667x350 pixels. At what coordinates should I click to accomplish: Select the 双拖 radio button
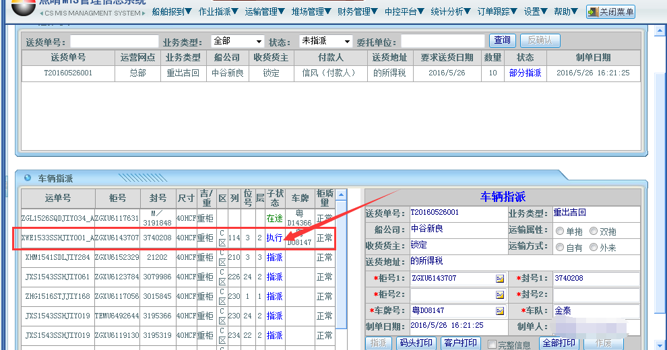[594, 231]
